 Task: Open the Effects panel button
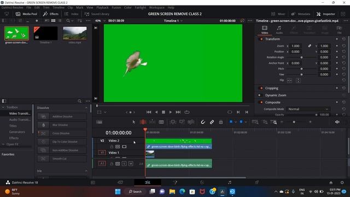(x=51, y=14)
